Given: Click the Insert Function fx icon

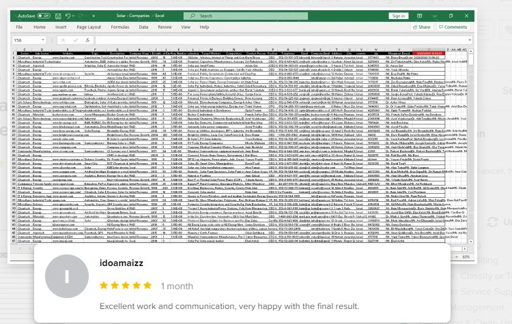Looking at the screenshot, I should 87,40.
